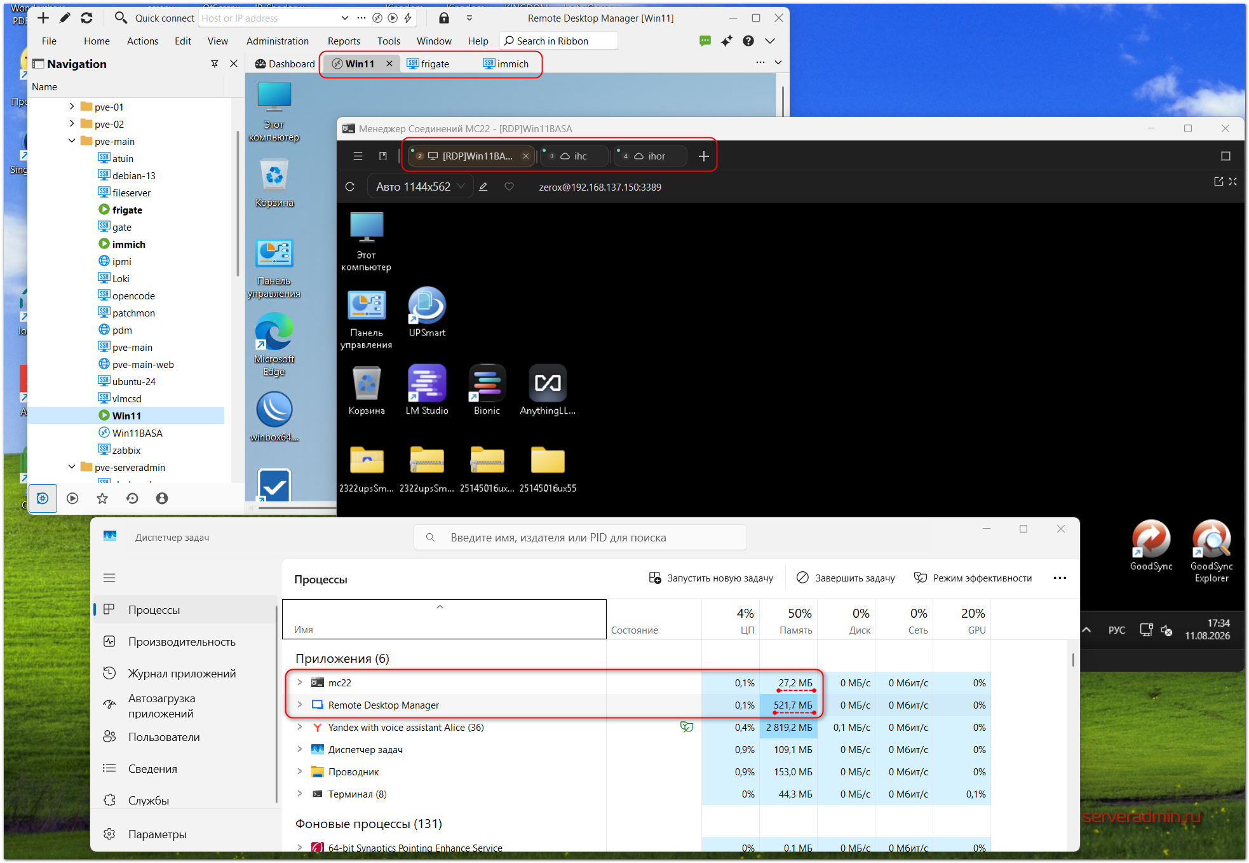
Task: Open the Авто 1144x562 resolution dropdown
Action: tap(419, 187)
